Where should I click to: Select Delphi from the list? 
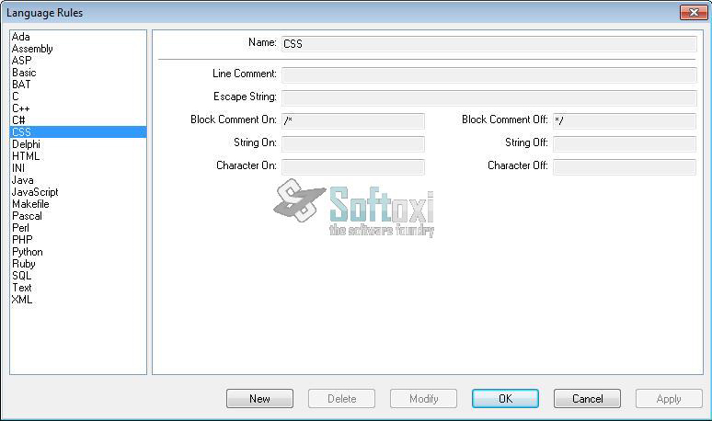[x=26, y=144]
